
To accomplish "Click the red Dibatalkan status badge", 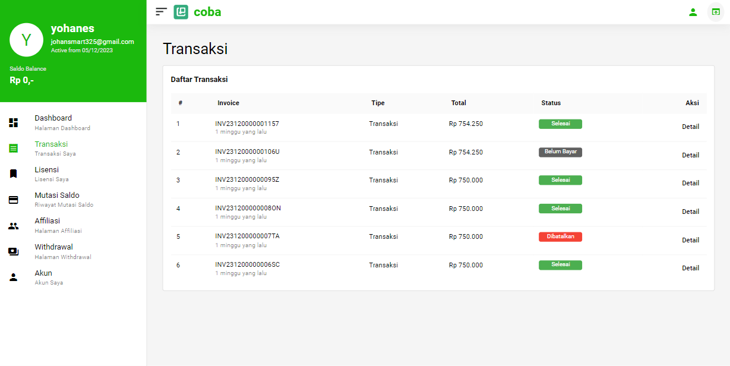I will [560, 236].
